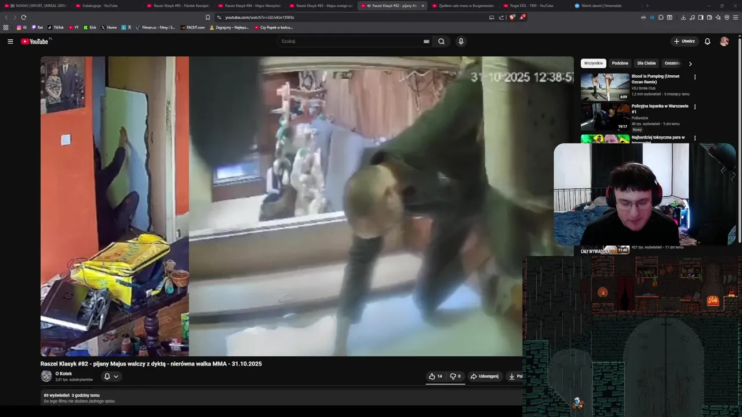The image size is (742, 417).
Task: Open TikTok bookmark
Action: 56,27
